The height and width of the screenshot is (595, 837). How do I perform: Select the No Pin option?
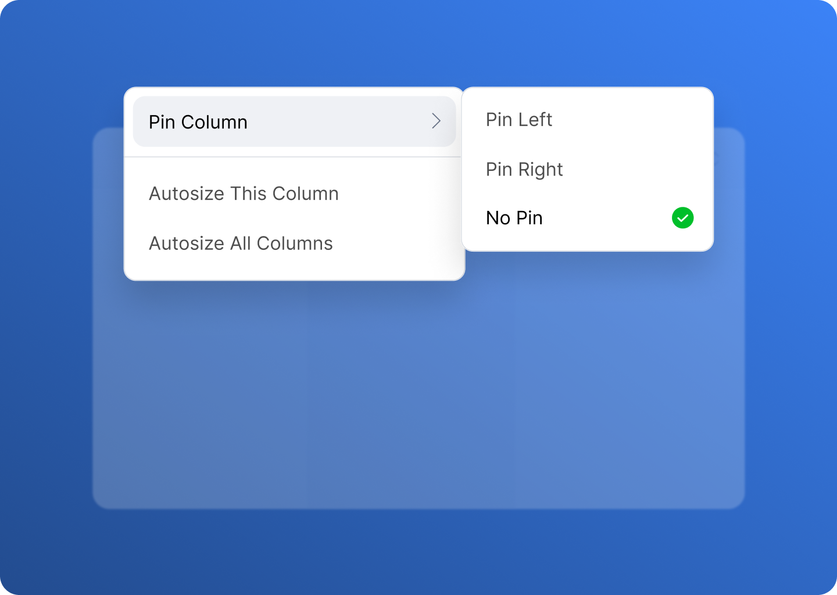click(x=587, y=218)
